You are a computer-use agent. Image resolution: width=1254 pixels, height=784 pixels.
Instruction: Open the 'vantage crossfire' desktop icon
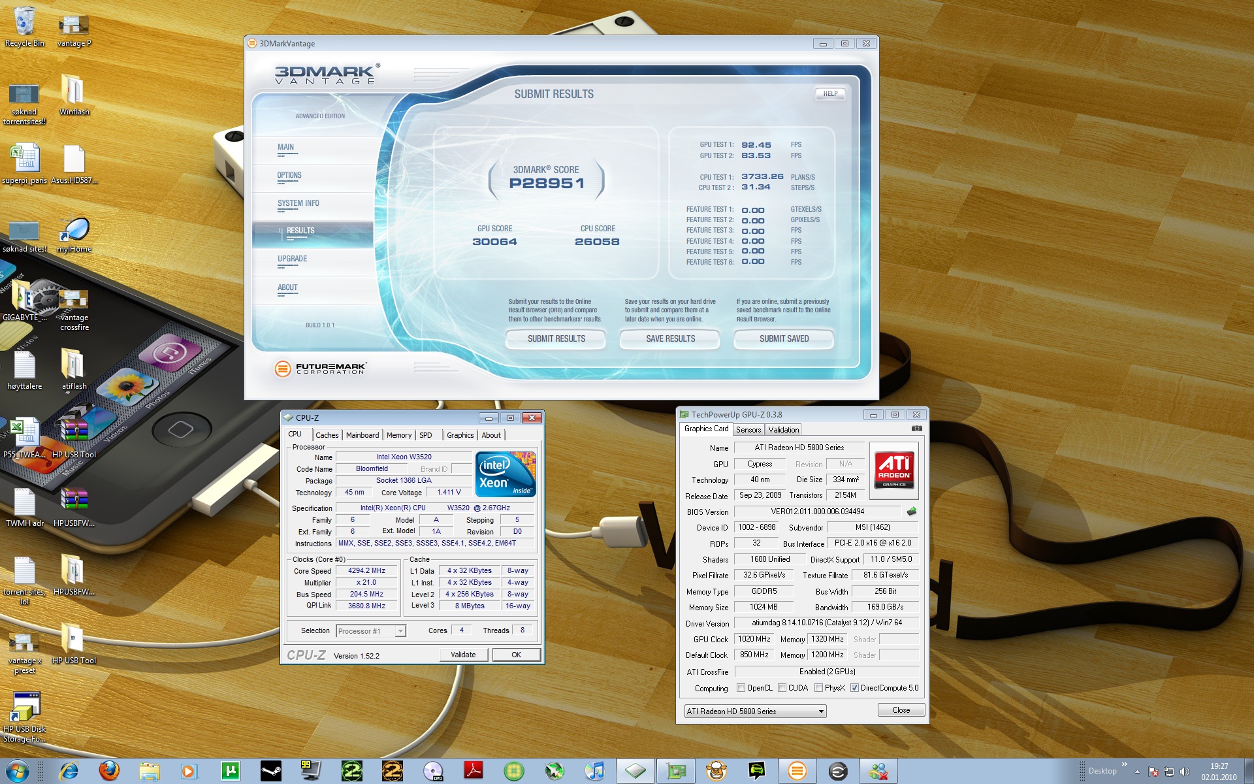(x=74, y=309)
